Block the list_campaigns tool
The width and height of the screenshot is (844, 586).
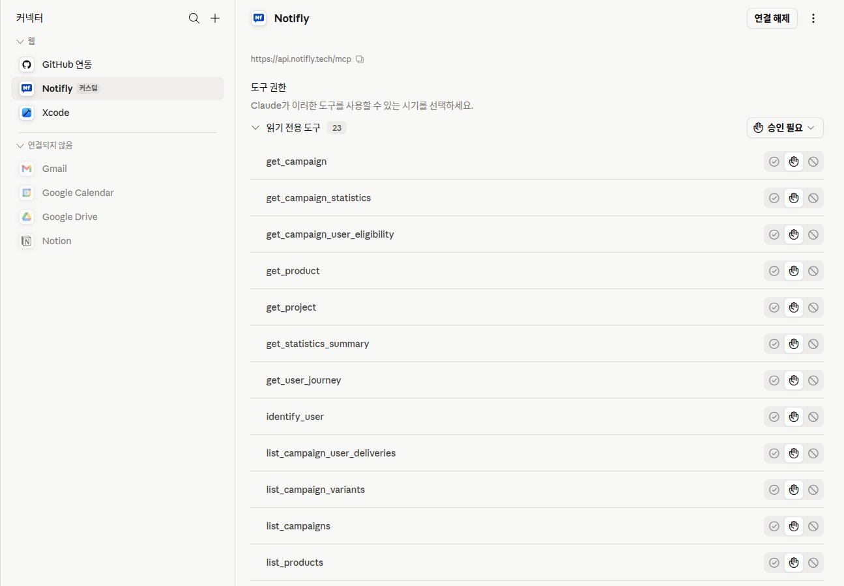tap(813, 526)
